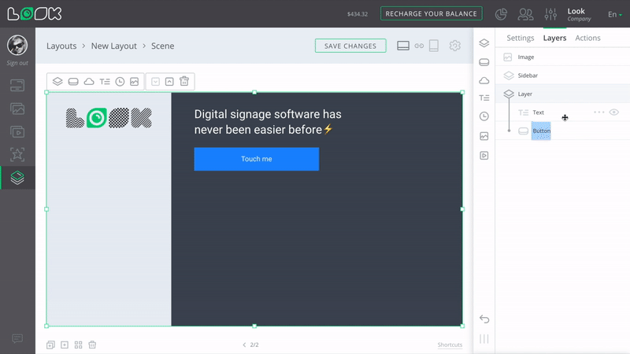Switch to landscape monitor orientation
630x354 pixels.
(x=403, y=46)
